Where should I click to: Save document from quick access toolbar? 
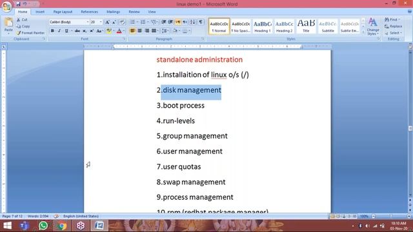(x=18, y=4)
